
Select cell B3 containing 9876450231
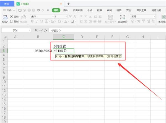click(x=38, y=51)
